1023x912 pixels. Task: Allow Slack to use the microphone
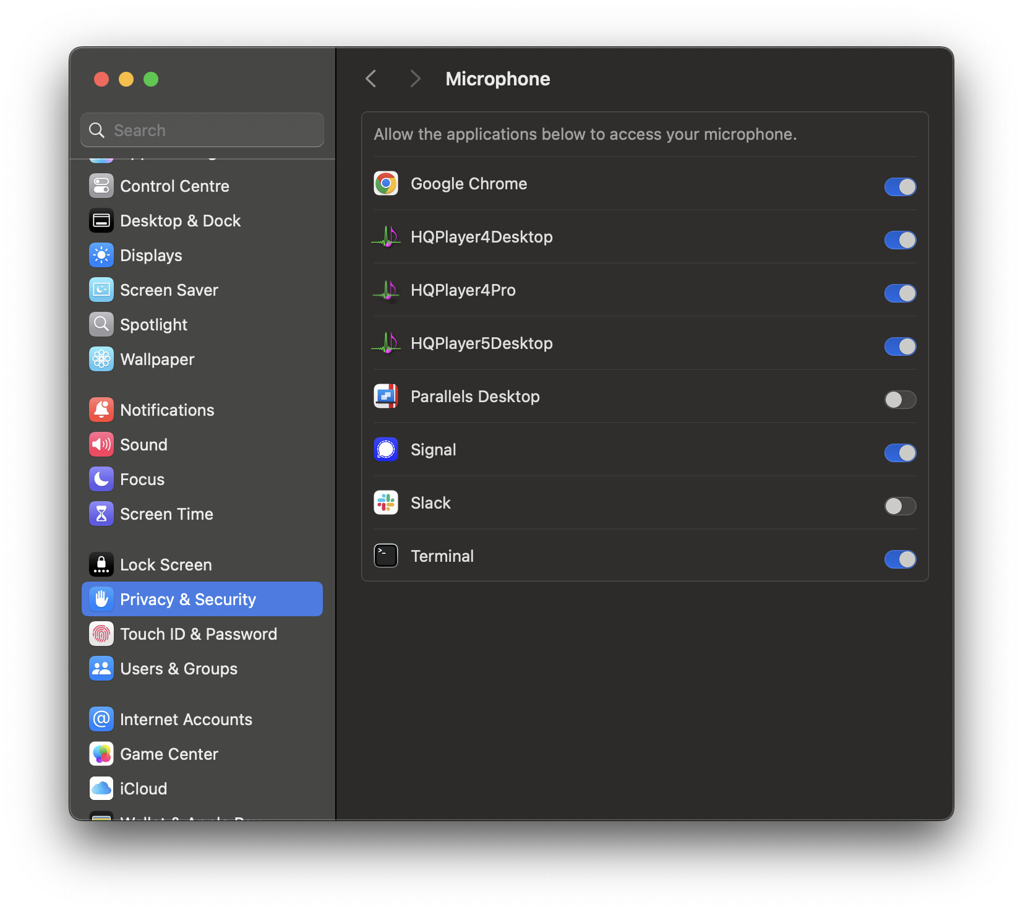[x=900, y=506]
